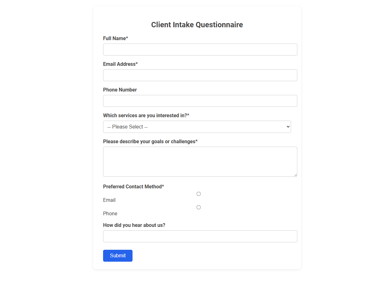Click the 'Client Intake Questionnaire' title
The height and width of the screenshot is (288, 391).
coord(197,24)
